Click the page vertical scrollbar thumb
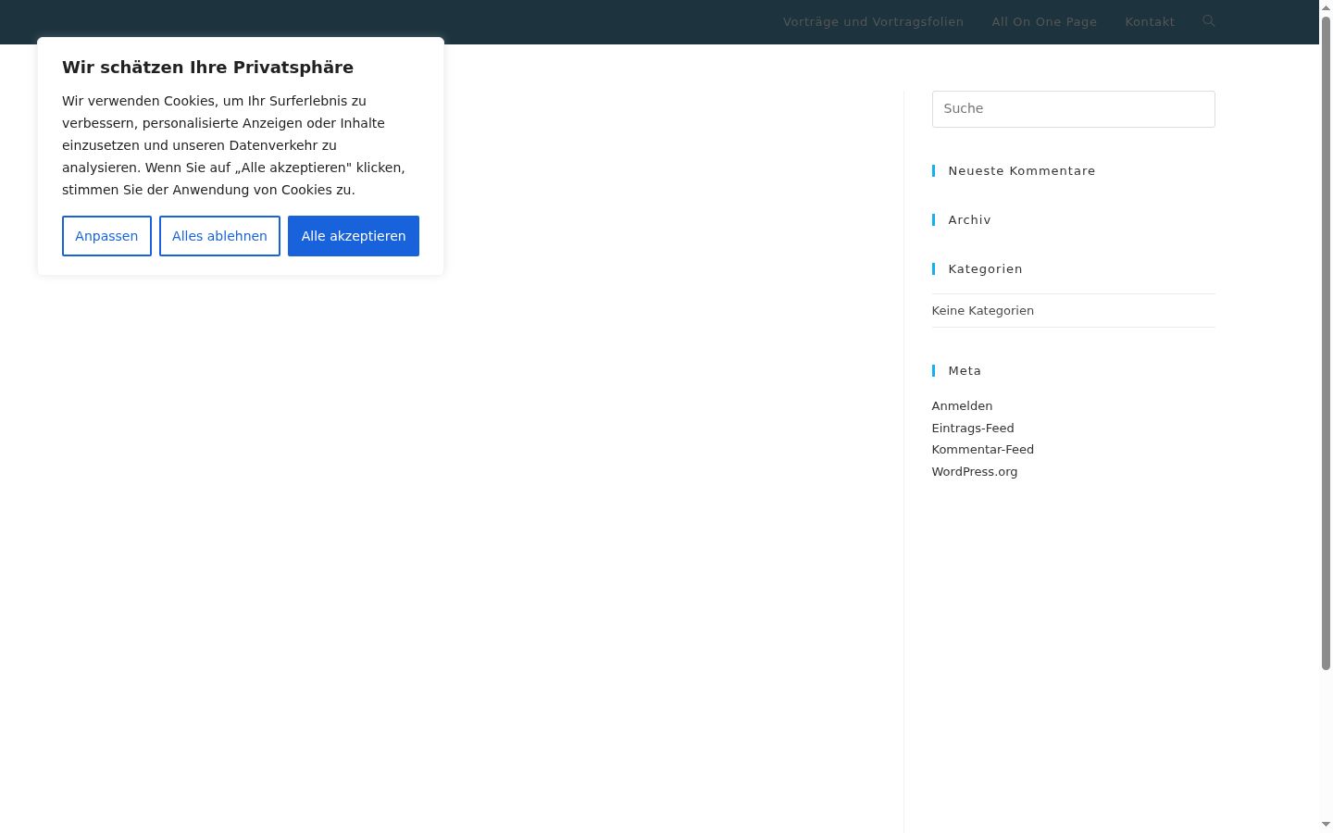This screenshot has height=833, width=1333. (1326, 342)
